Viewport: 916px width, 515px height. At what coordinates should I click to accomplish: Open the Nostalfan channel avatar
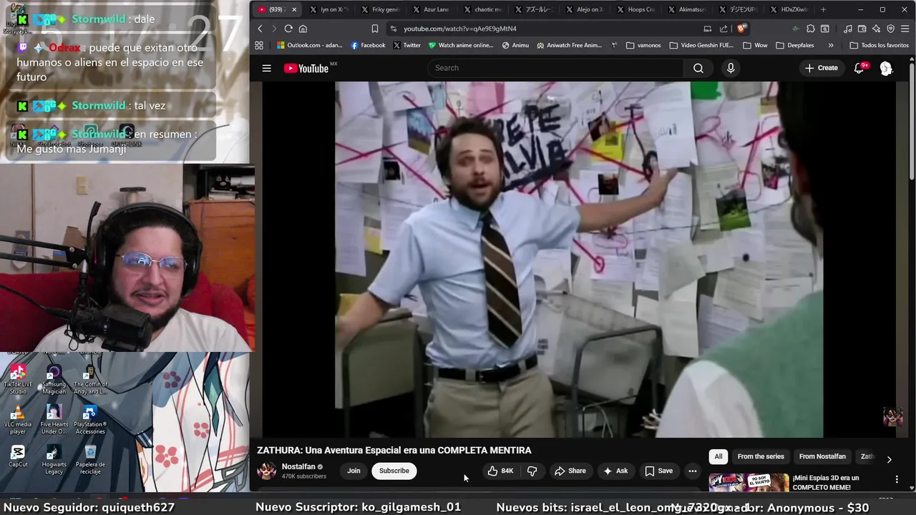[x=267, y=471]
